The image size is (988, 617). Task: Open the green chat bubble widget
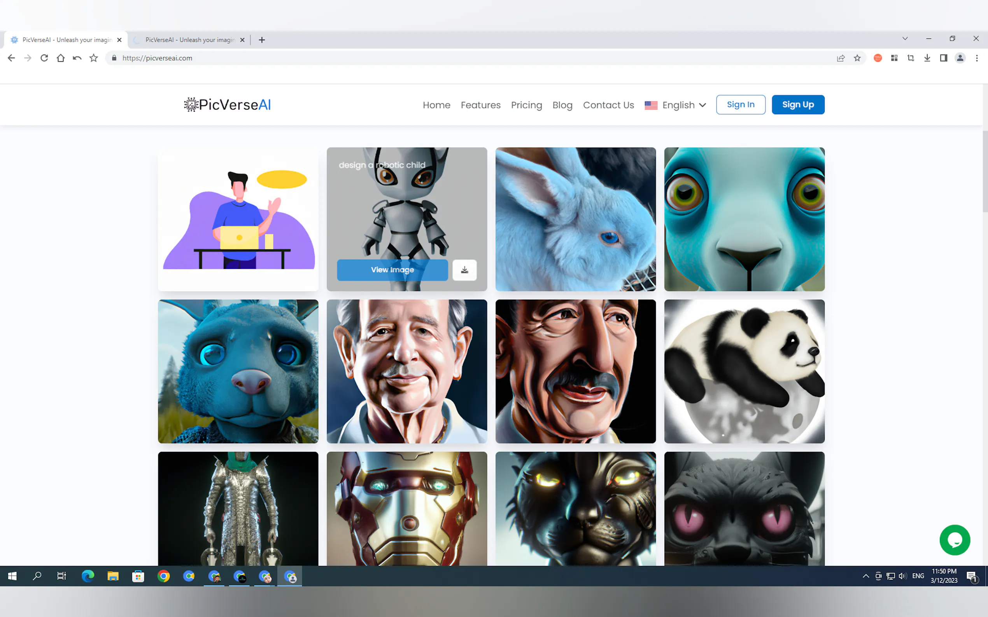pos(955,540)
